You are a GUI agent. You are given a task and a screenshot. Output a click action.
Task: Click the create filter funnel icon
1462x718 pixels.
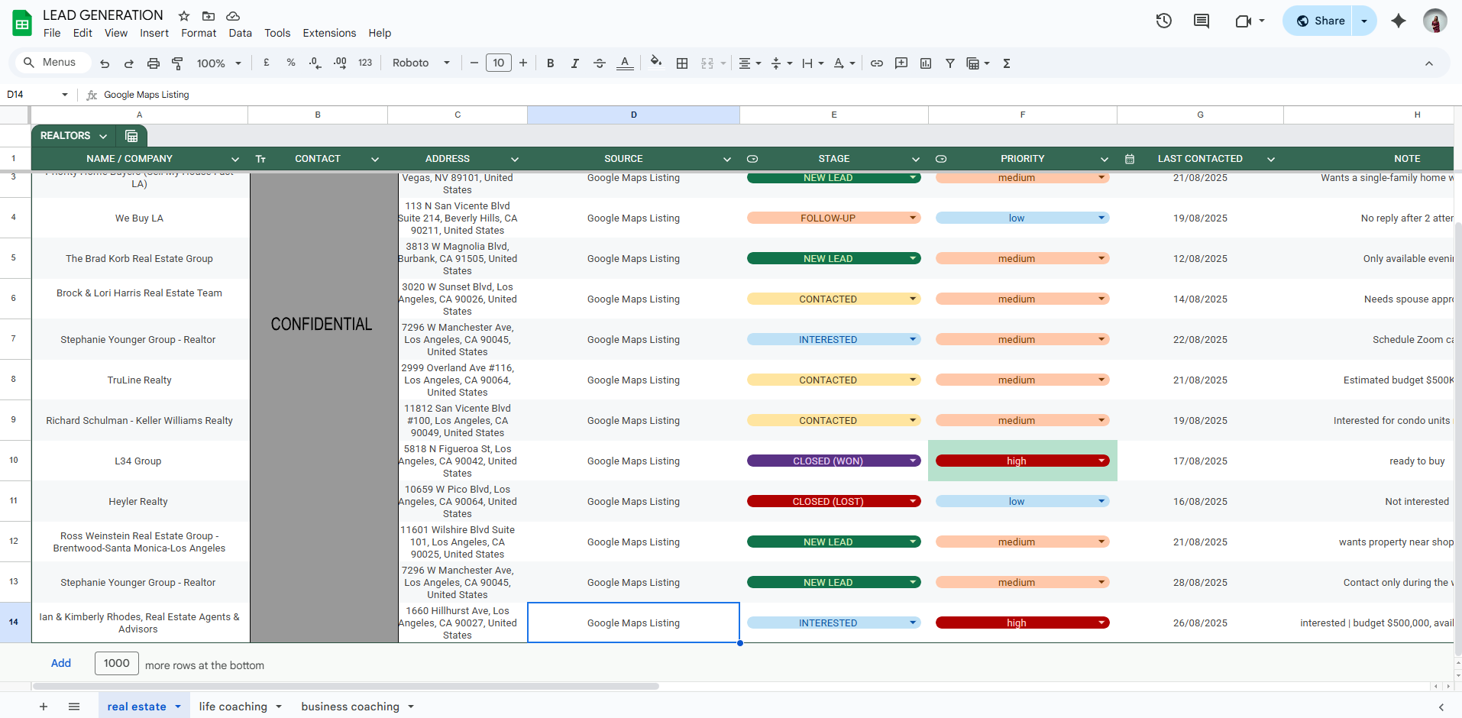[x=950, y=63]
